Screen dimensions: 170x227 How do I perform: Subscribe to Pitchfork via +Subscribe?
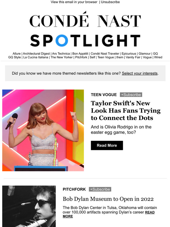point(100,189)
